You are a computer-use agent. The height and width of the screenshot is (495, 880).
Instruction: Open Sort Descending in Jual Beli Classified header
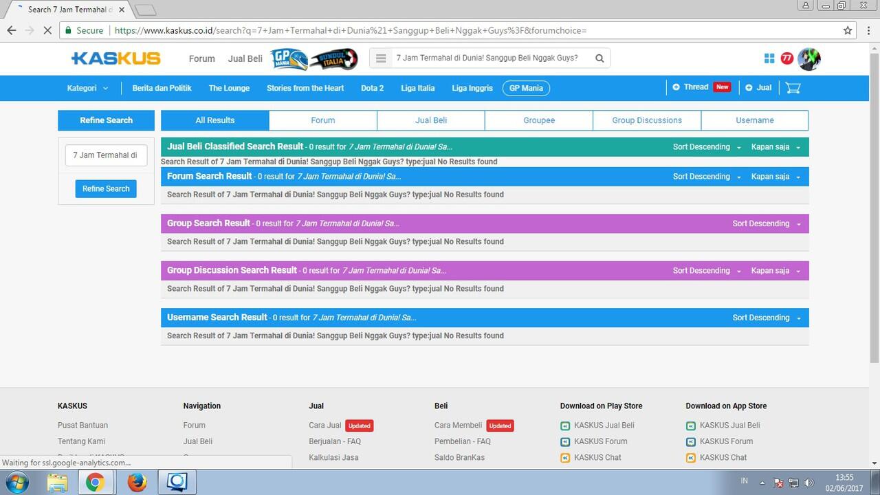pos(707,147)
